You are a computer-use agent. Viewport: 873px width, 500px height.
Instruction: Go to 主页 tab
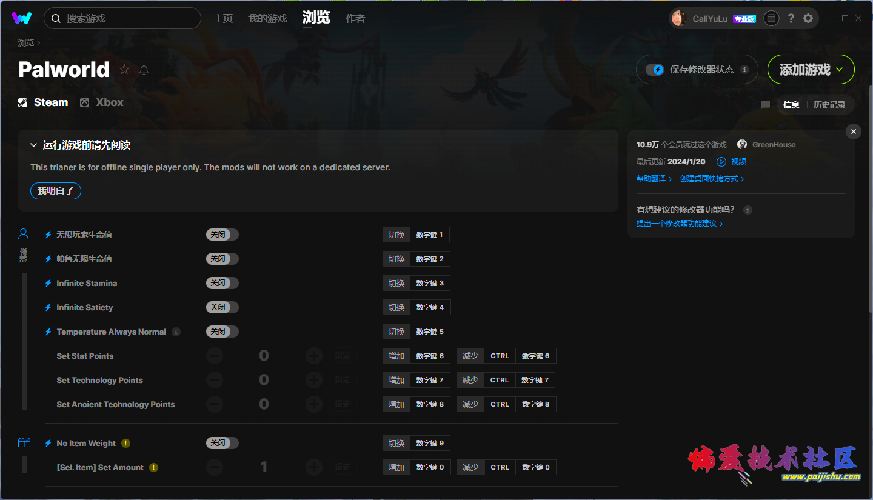point(223,19)
